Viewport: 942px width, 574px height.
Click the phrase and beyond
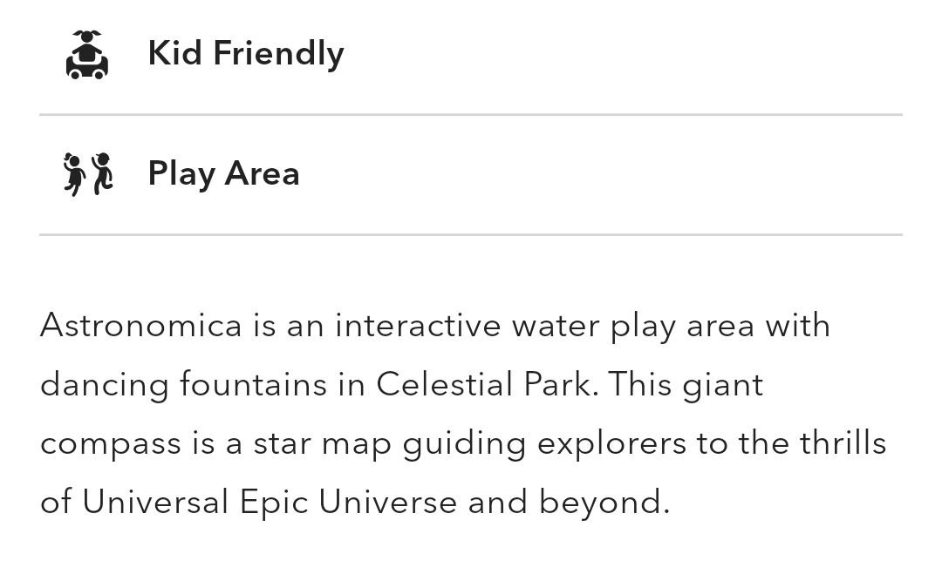point(569,502)
